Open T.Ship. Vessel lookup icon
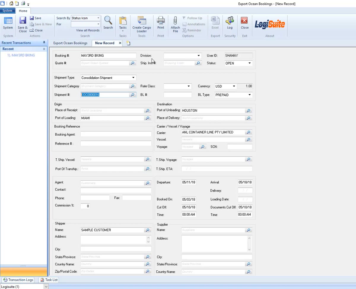 click(x=147, y=159)
